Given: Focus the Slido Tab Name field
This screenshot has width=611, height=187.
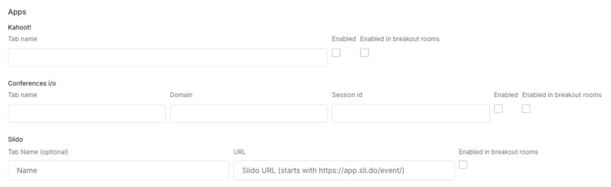Looking at the screenshot, I should coord(118,170).
